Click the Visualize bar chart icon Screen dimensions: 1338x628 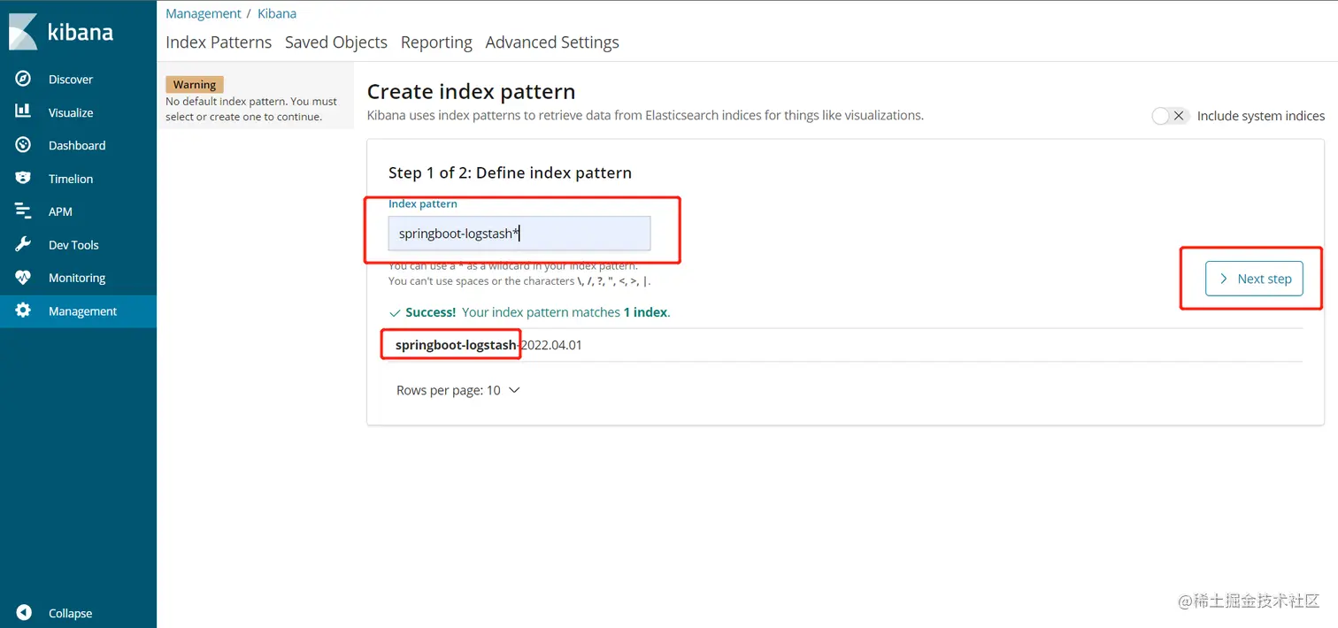coord(23,111)
